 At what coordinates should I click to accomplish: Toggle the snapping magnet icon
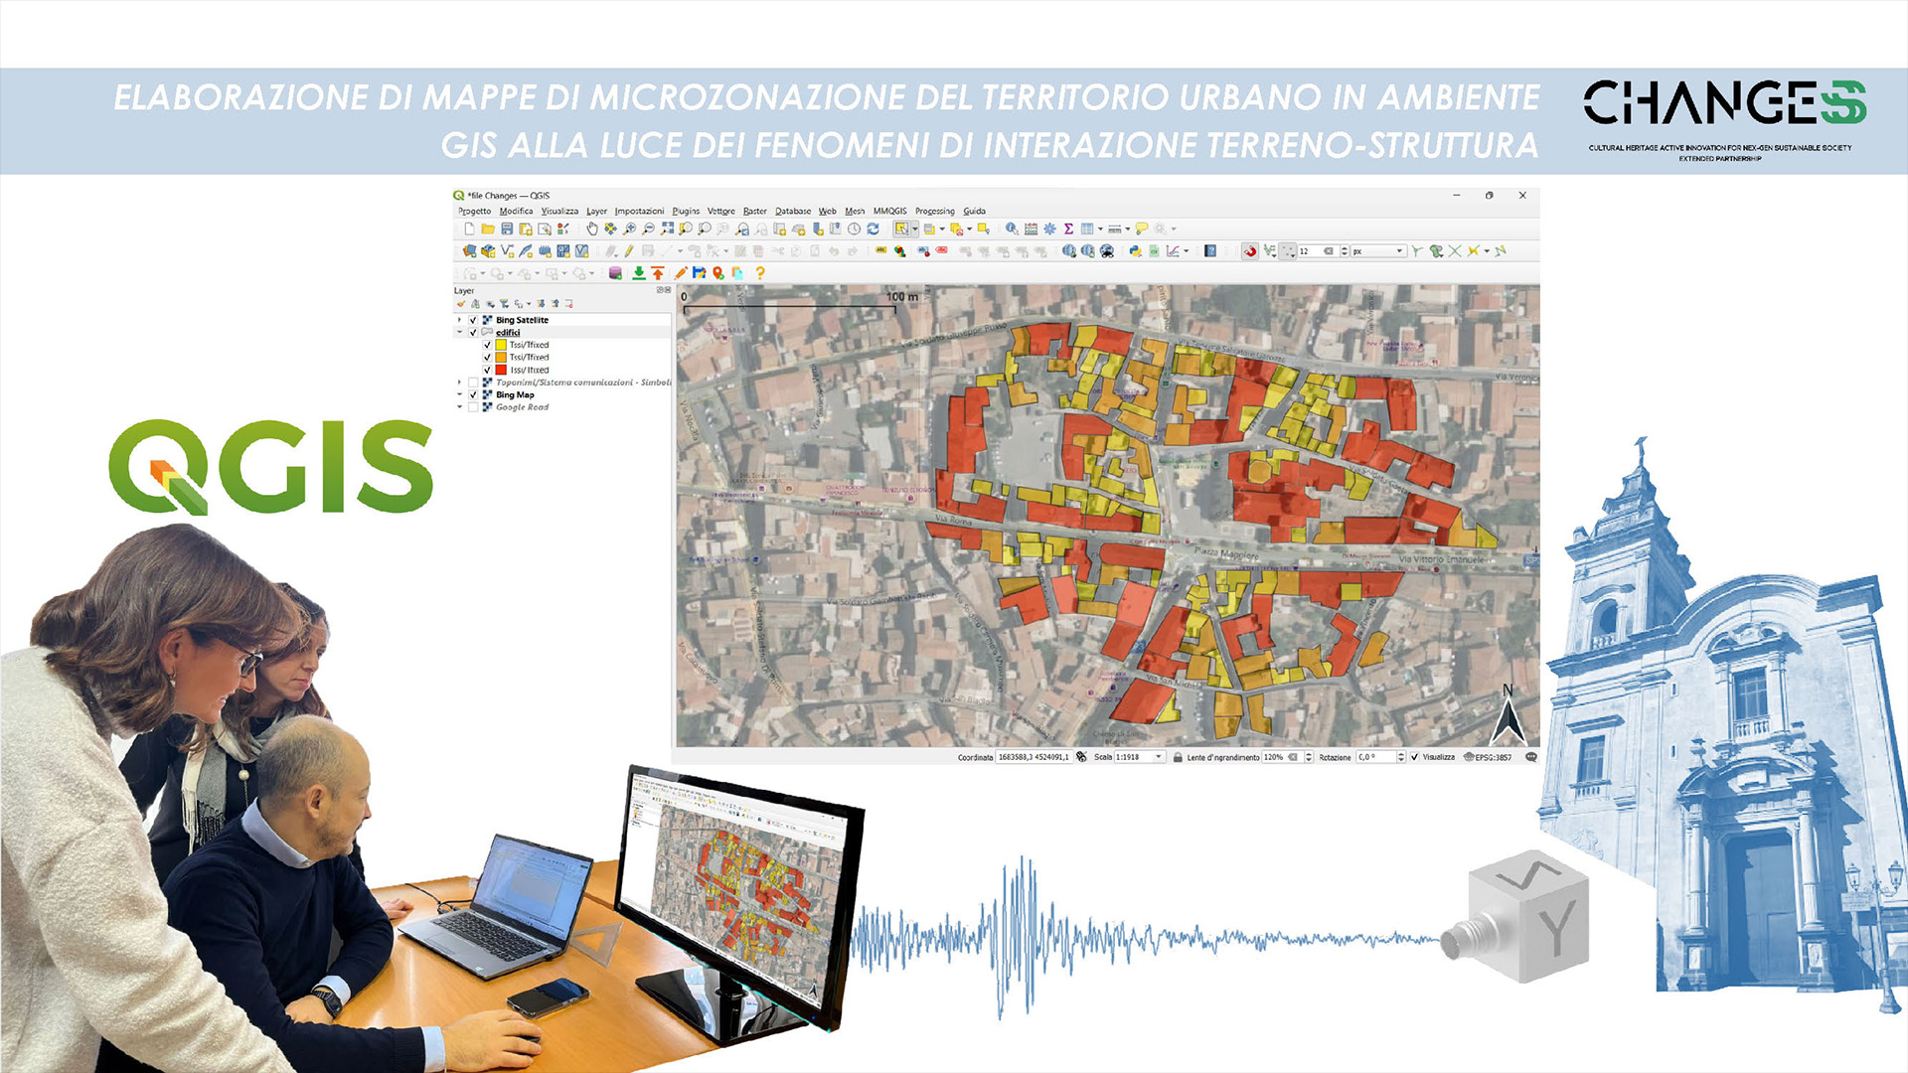(x=1250, y=251)
